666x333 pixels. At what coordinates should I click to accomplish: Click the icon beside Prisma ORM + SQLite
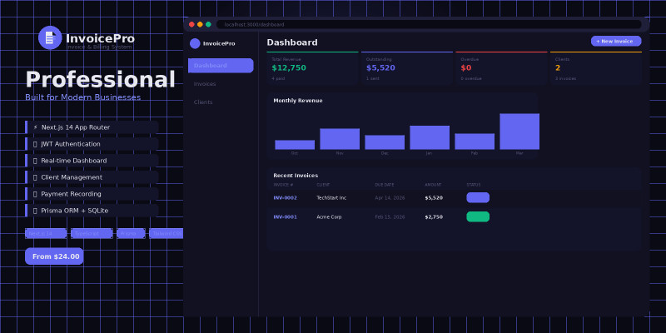click(35, 211)
